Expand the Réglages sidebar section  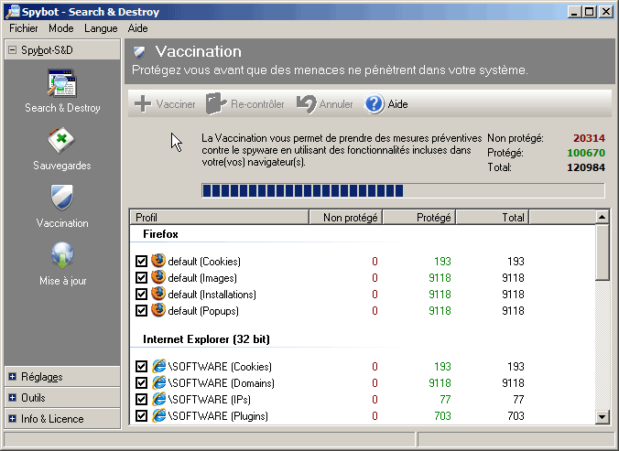coord(13,377)
